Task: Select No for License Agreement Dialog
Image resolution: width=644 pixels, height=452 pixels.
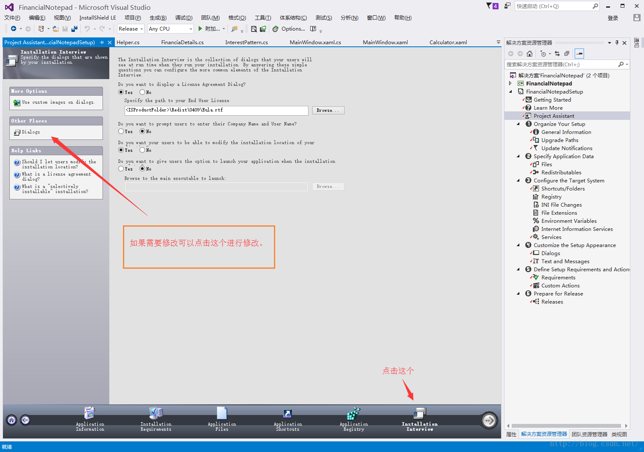Action: pos(142,92)
